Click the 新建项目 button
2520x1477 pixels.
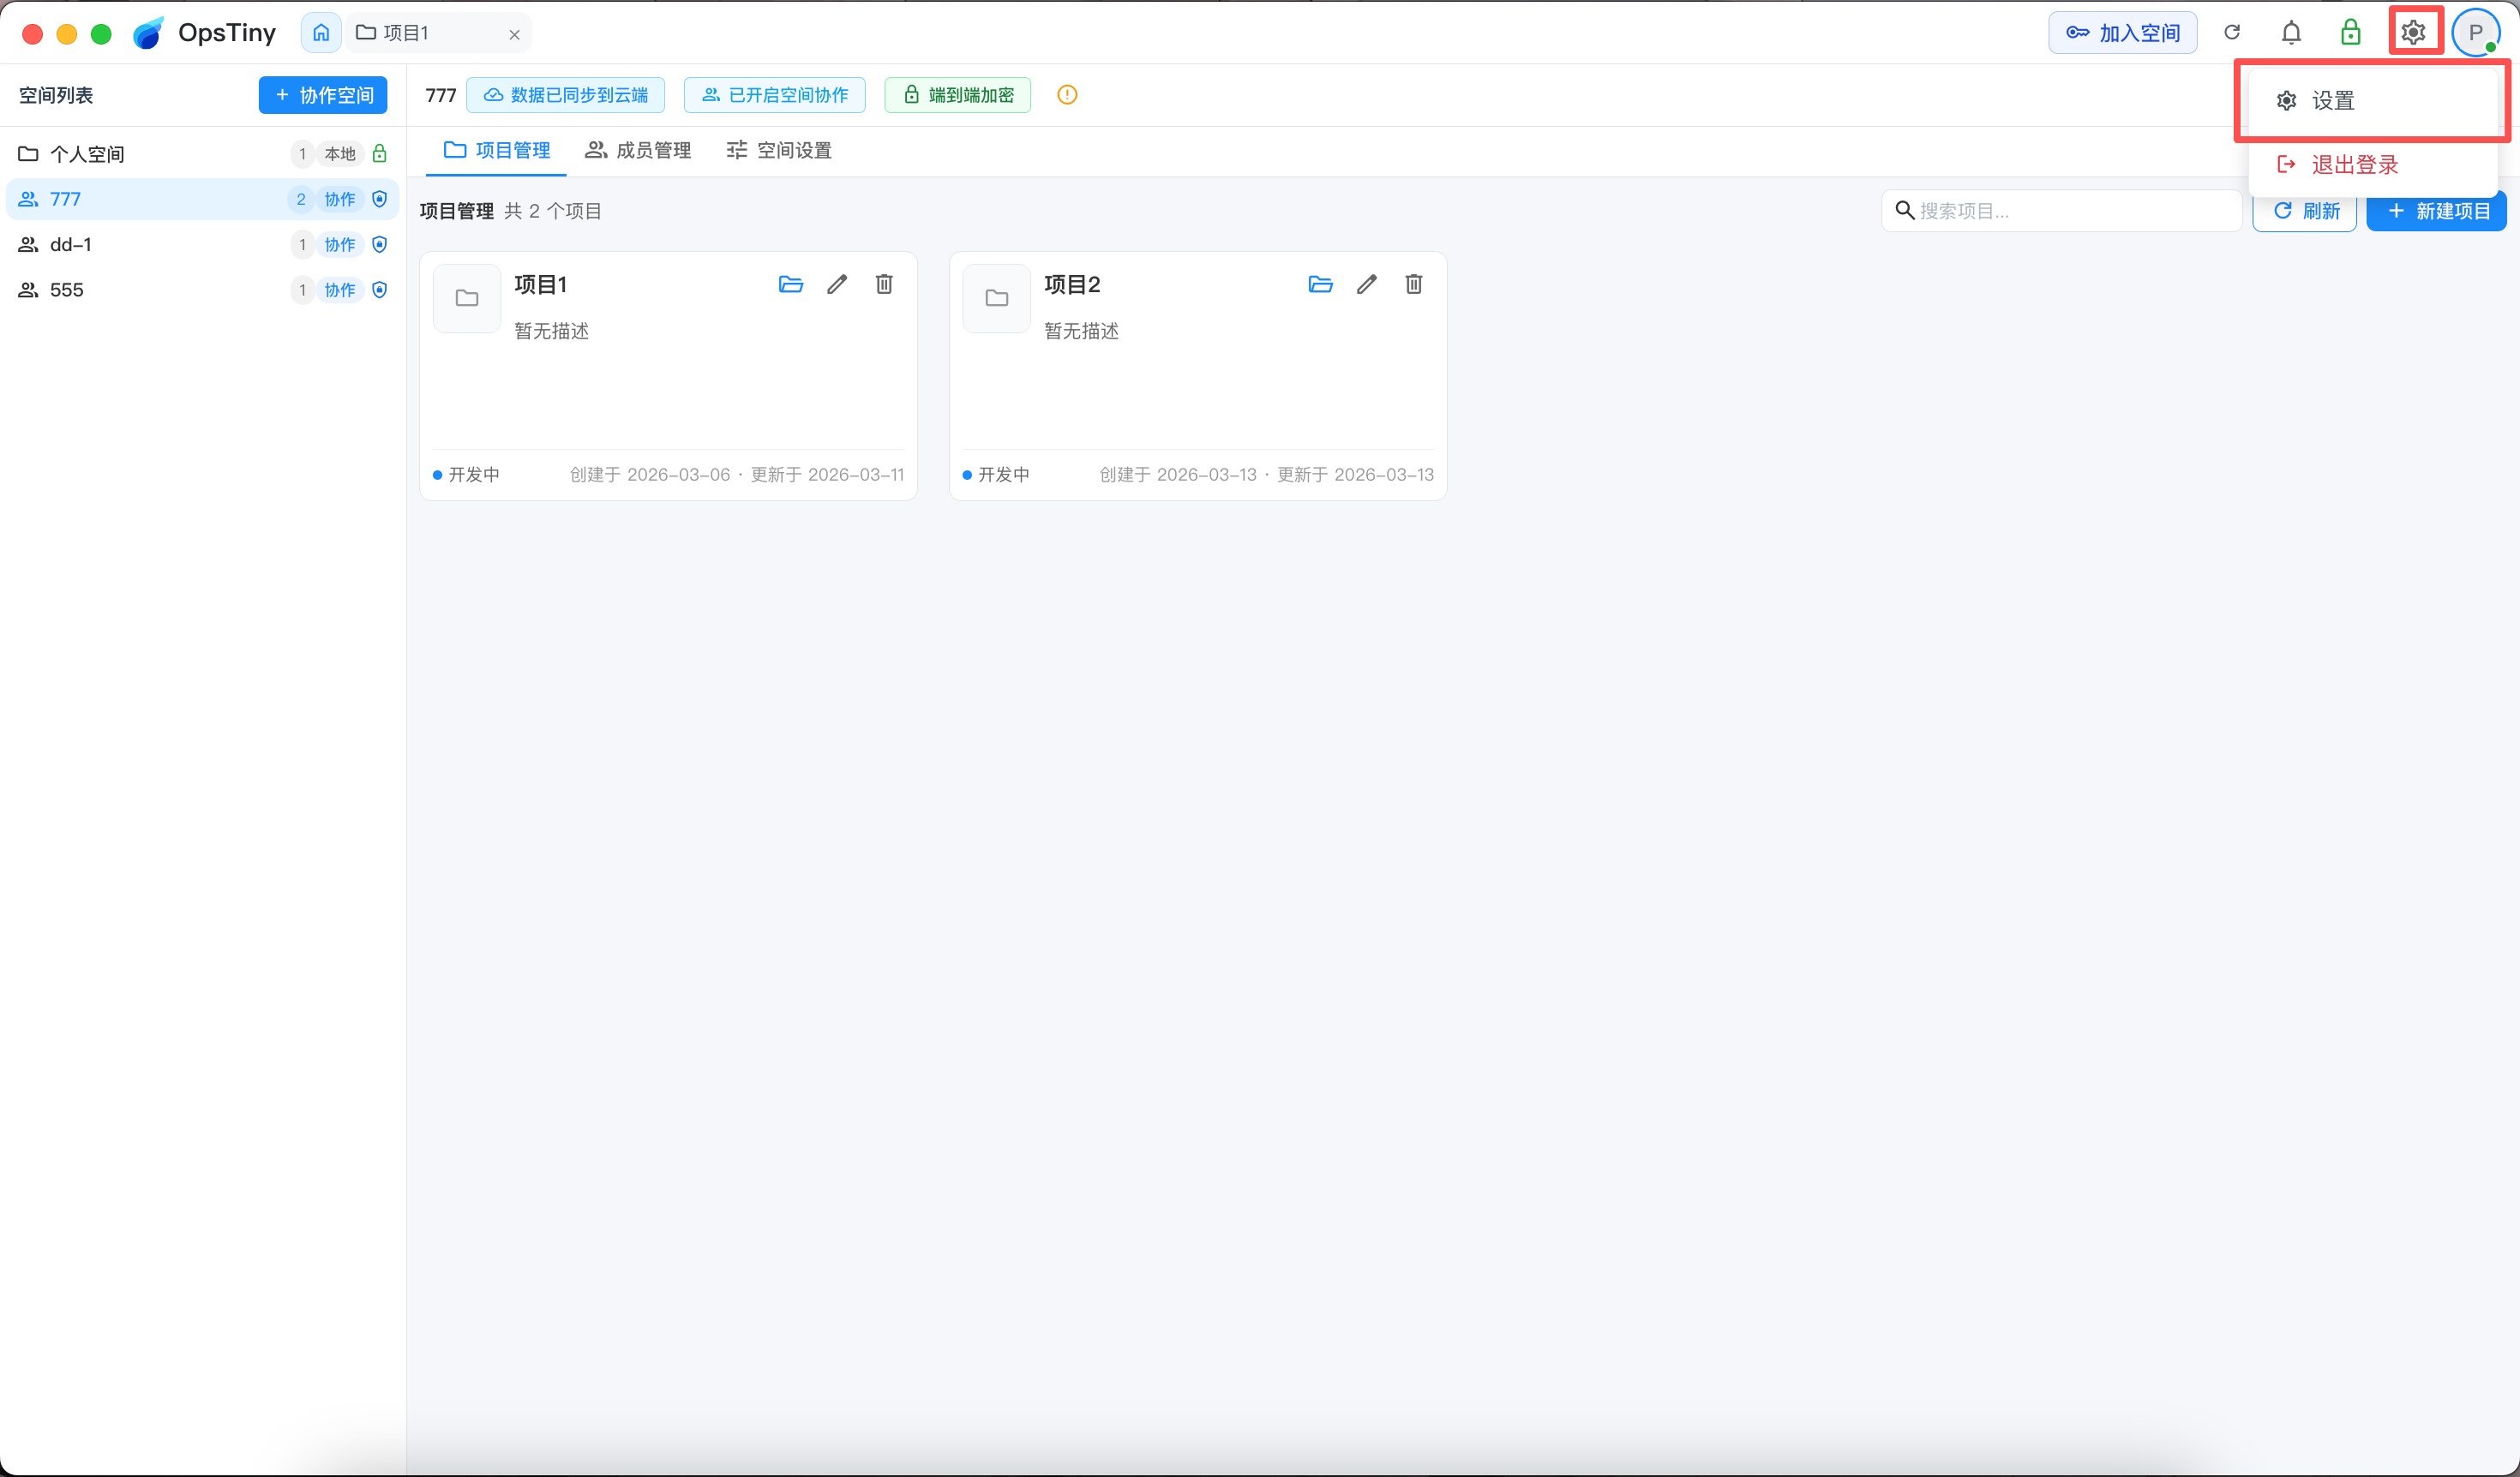click(x=2437, y=211)
